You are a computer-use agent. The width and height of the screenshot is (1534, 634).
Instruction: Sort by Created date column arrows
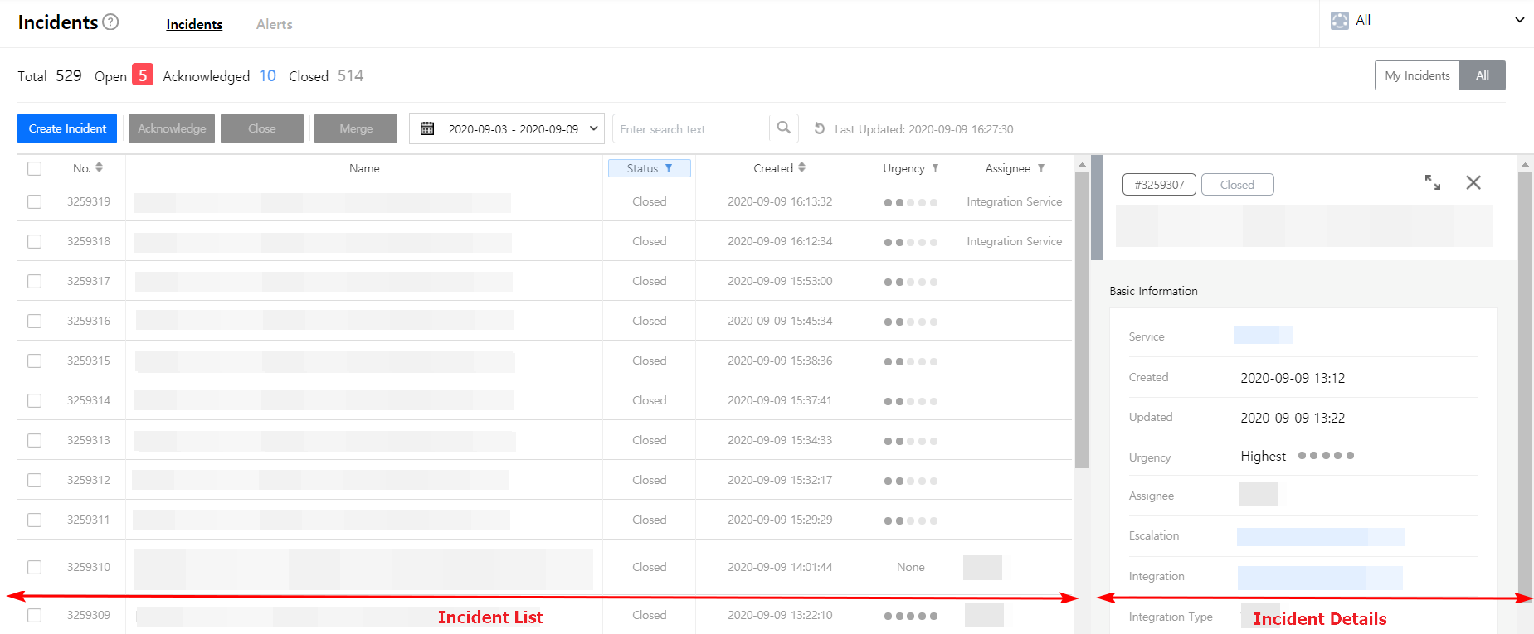[801, 167]
